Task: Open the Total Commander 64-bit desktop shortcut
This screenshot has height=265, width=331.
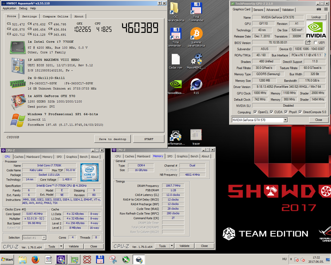Action: click(x=176, y=37)
